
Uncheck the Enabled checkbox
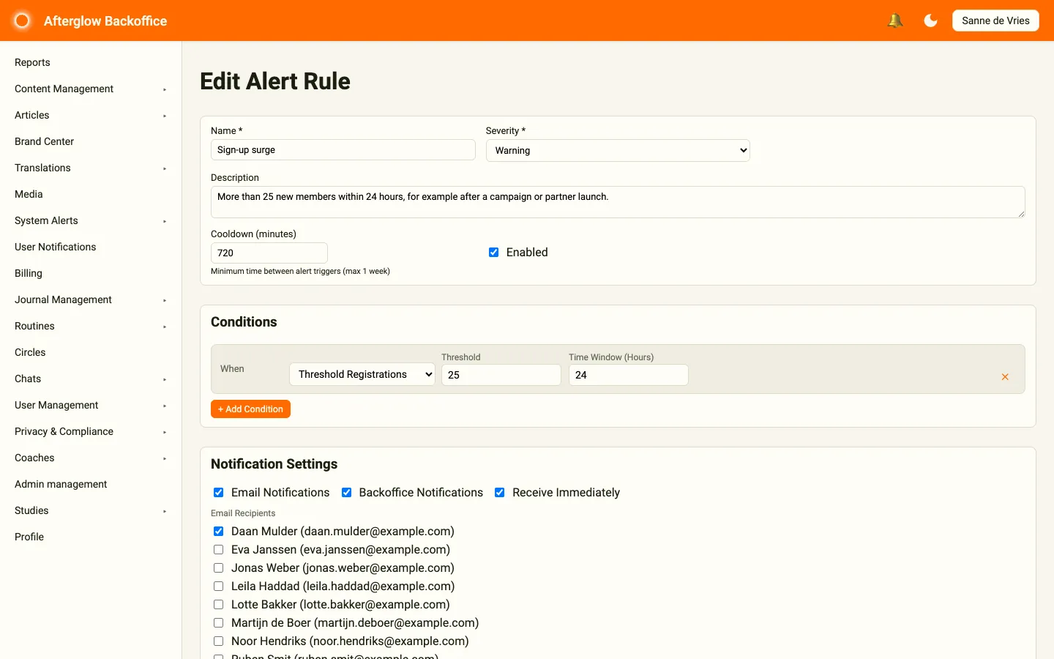click(x=494, y=253)
